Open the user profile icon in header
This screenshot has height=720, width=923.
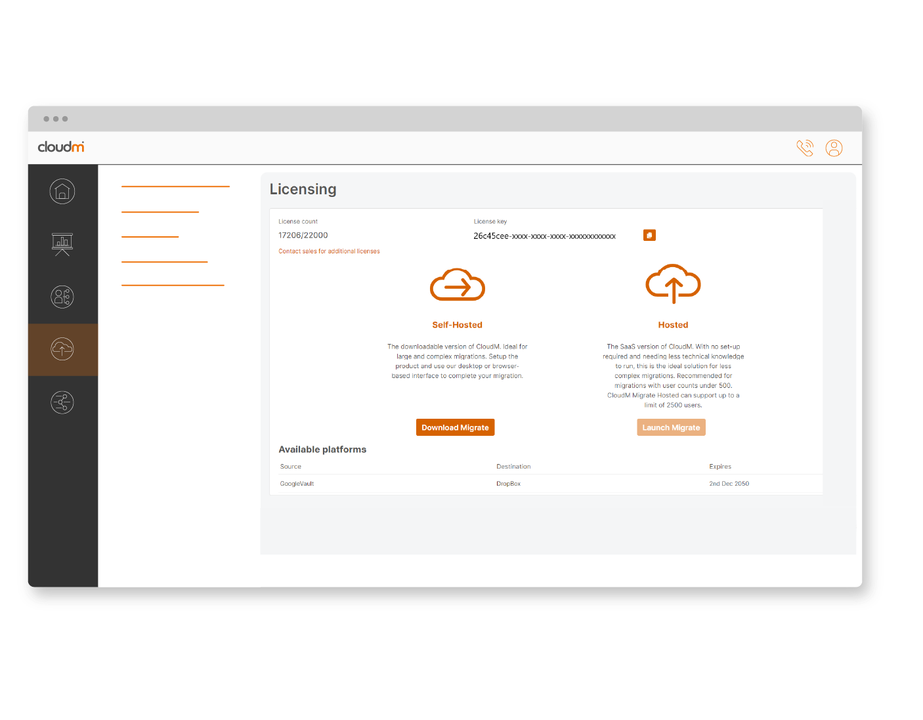click(x=834, y=148)
